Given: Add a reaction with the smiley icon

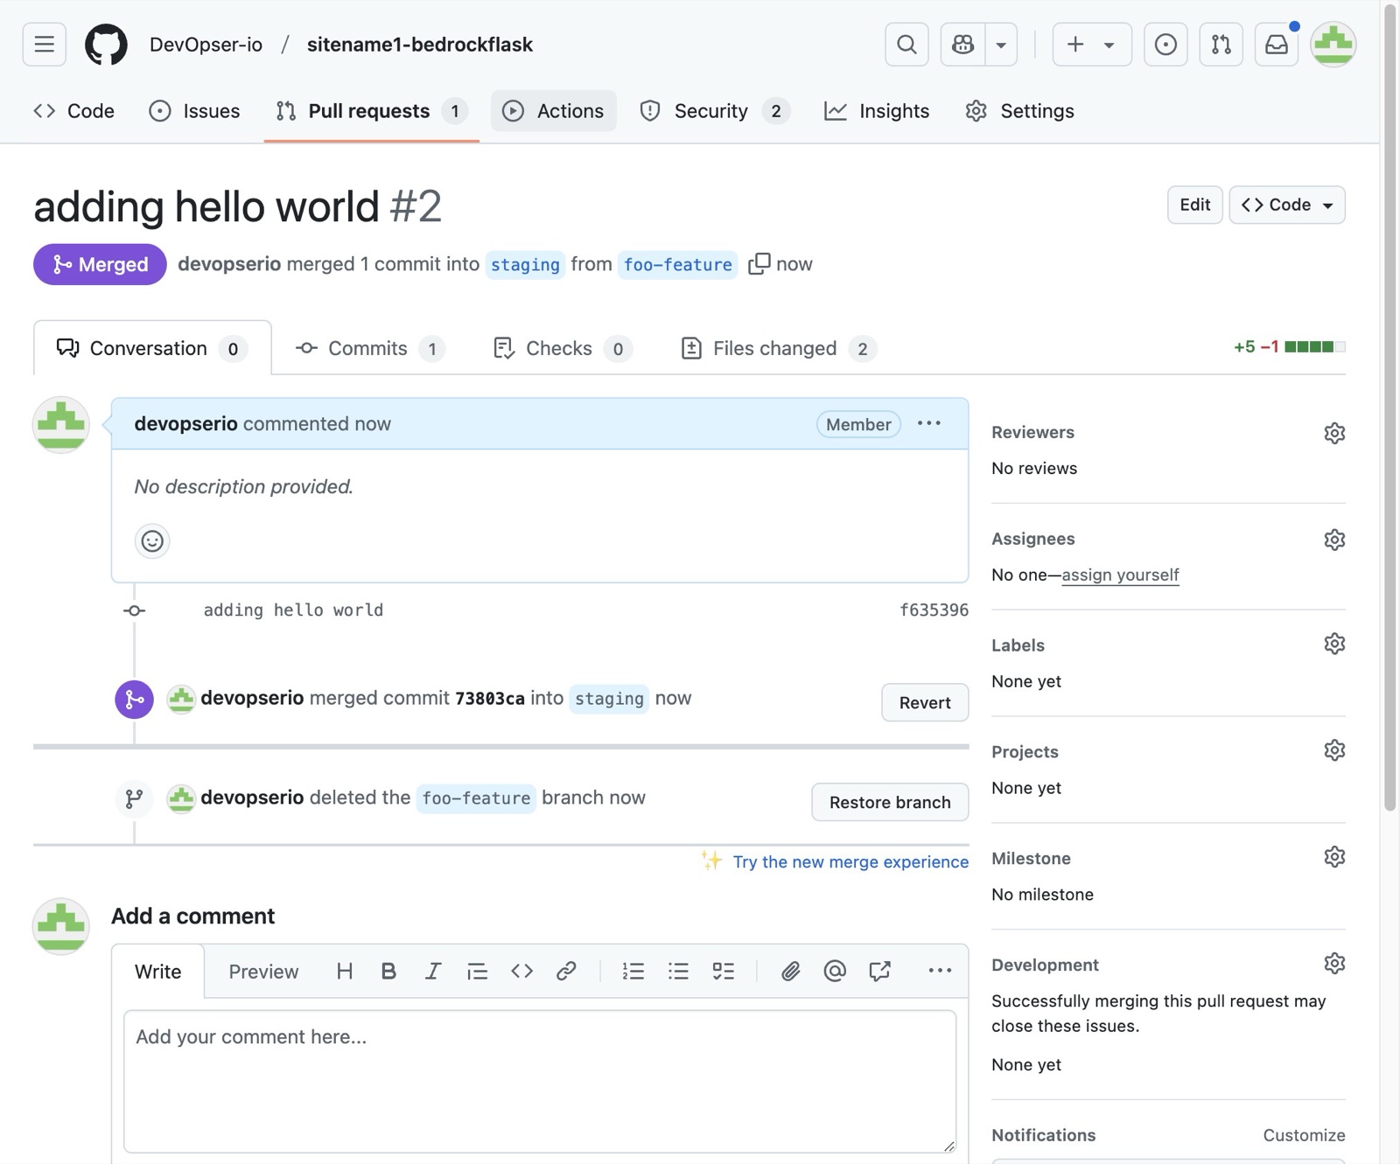Looking at the screenshot, I should [152, 541].
